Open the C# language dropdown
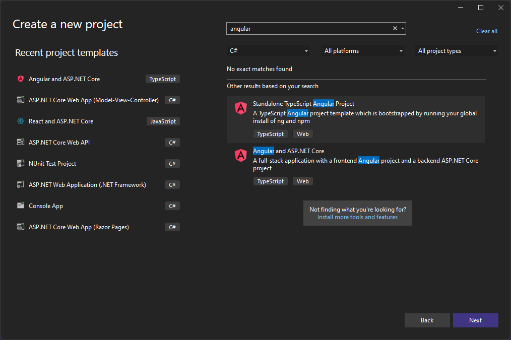511x340 pixels. tap(269, 50)
